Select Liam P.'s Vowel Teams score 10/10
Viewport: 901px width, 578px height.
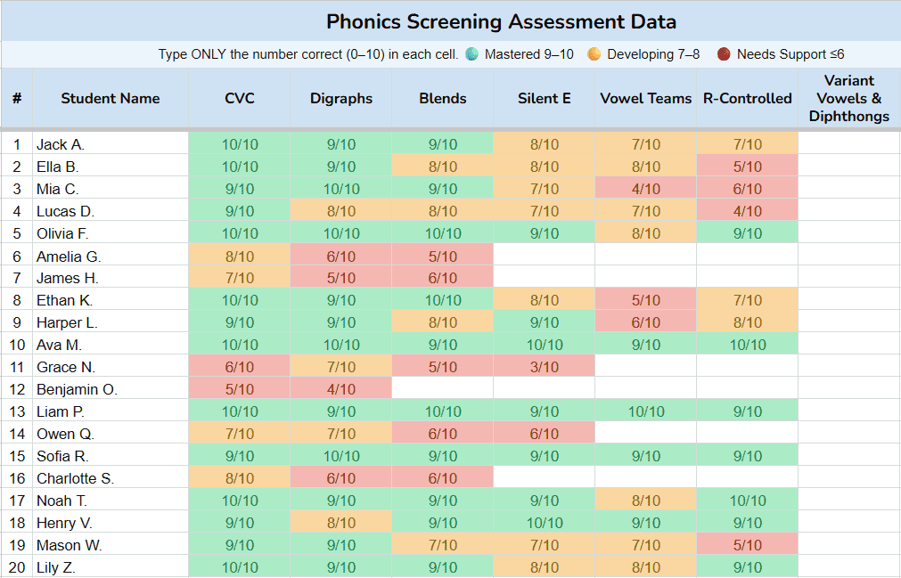646,411
